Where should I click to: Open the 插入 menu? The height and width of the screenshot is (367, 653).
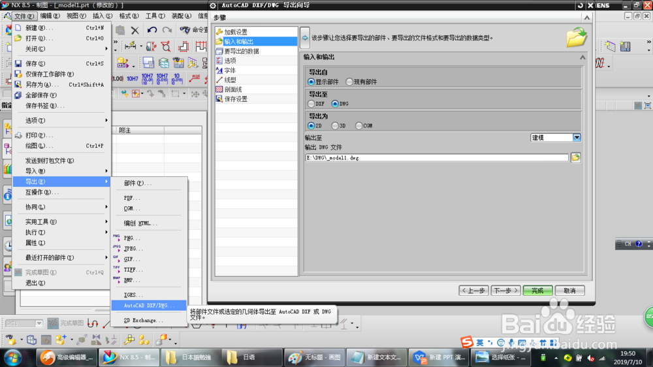pos(103,16)
